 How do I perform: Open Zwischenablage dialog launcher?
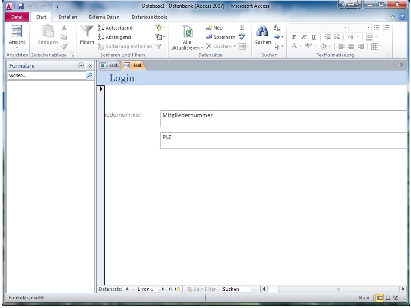(x=72, y=55)
